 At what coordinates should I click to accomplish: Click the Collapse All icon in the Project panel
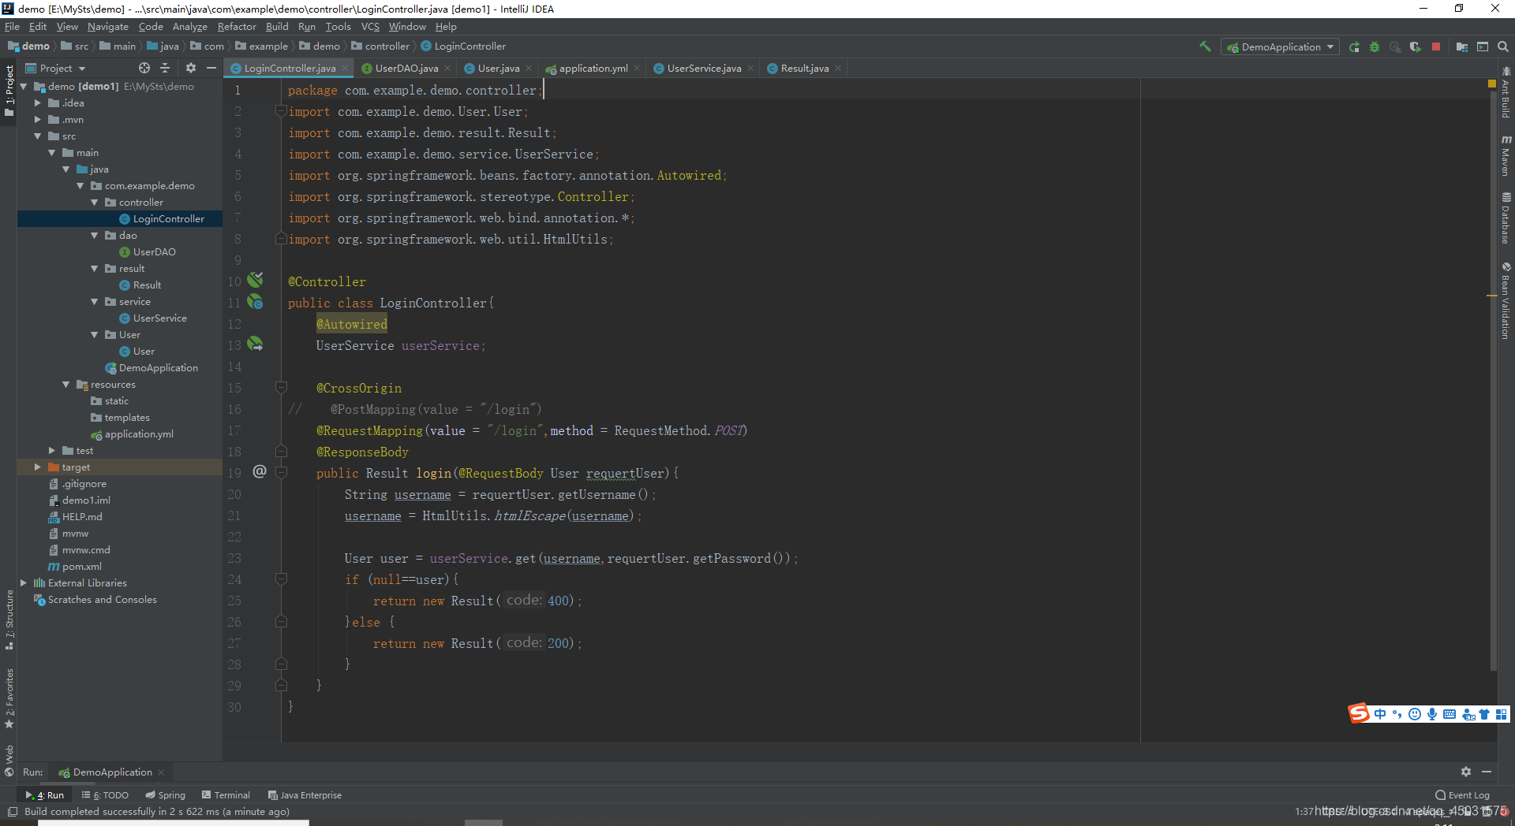point(165,69)
